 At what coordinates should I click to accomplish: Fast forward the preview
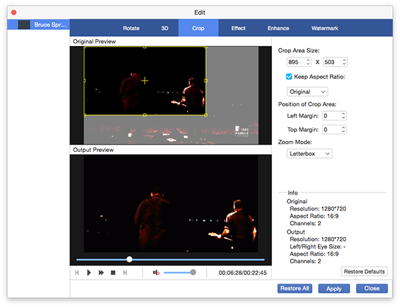101,272
